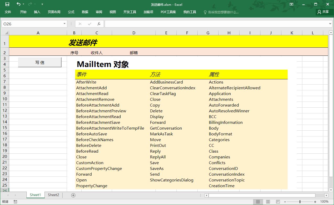
Task: Expand the formula bar
Action: point(330,24)
